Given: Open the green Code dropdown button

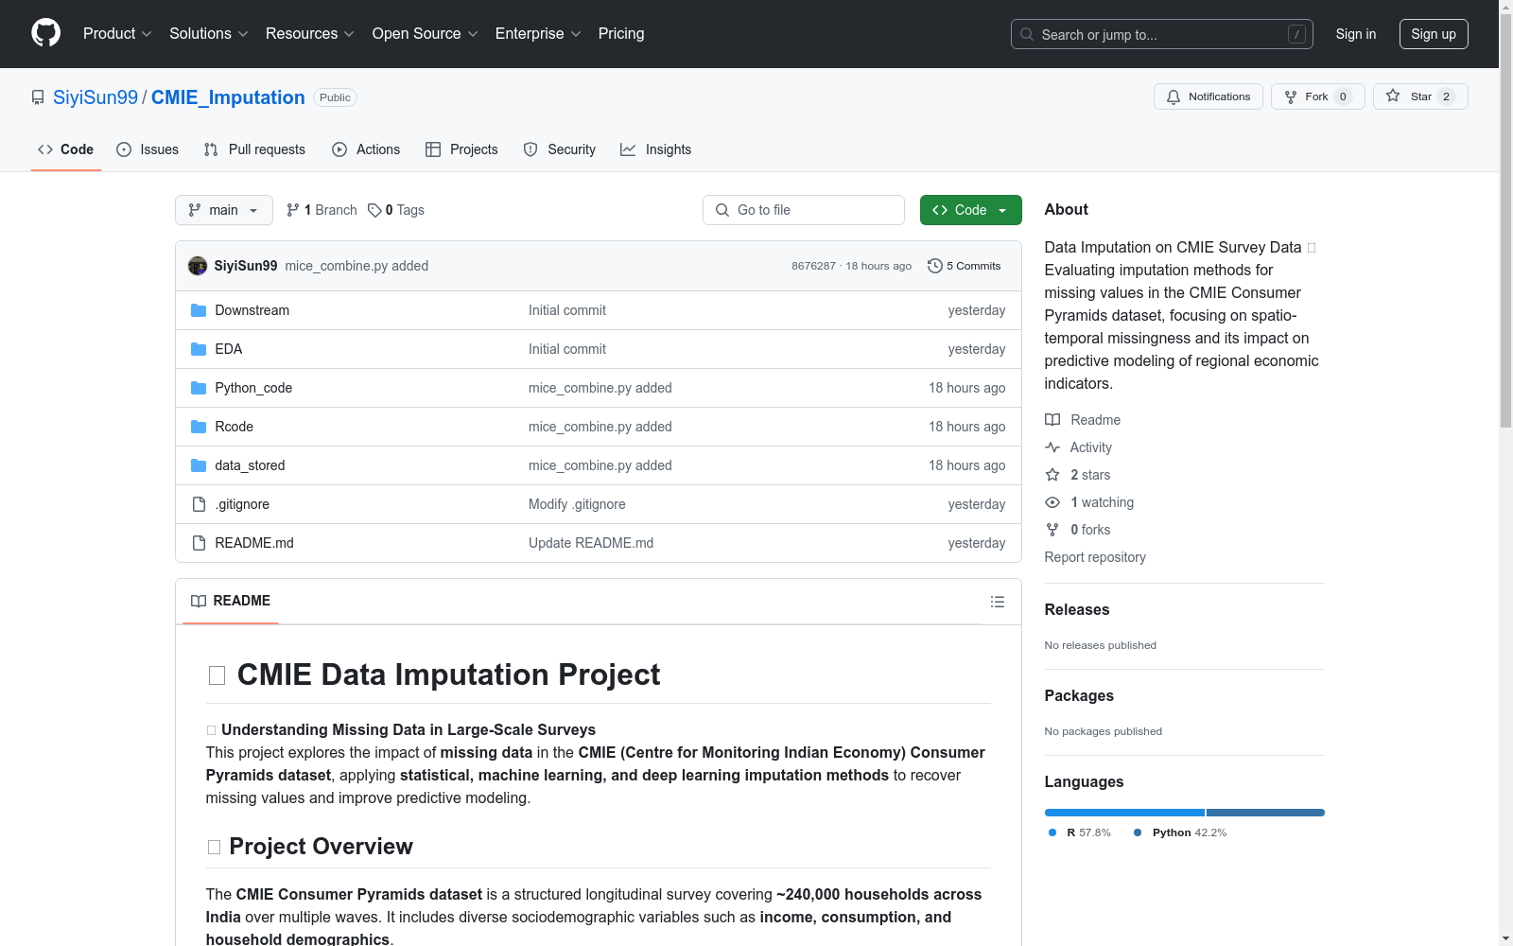Looking at the screenshot, I should point(970,210).
